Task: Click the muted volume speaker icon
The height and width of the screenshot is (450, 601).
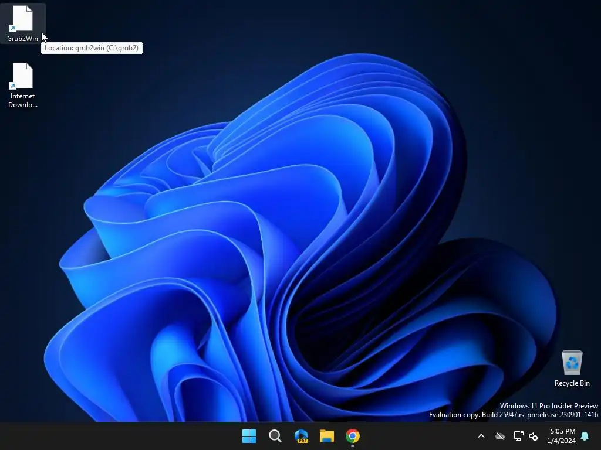Action: [x=534, y=436]
